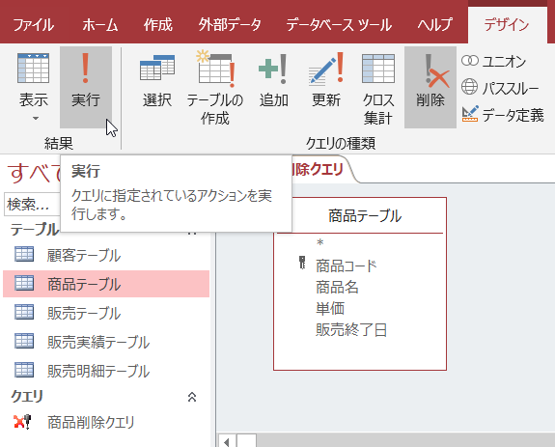Open the 表示 view icon
The image size is (555, 447).
coord(33,69)
